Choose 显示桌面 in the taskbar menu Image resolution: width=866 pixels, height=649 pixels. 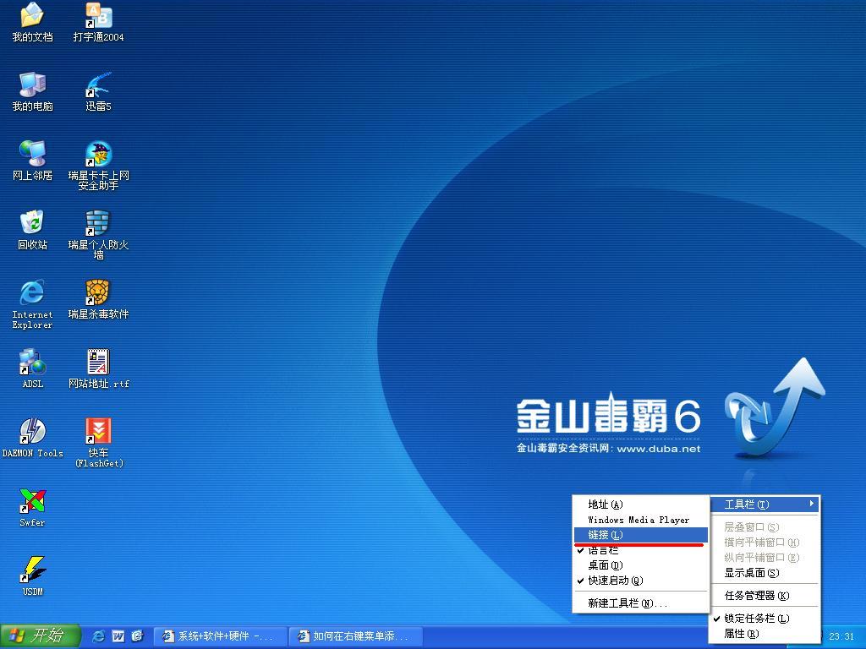point(751,573)
